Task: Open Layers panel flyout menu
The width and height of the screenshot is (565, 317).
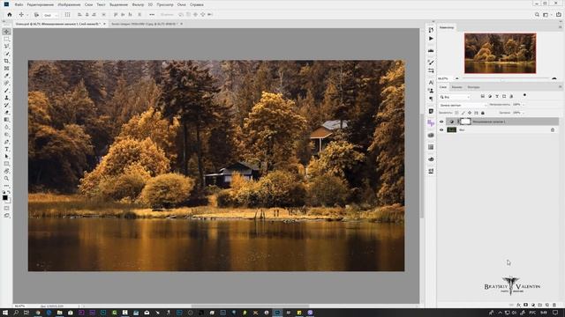Action: point(560,87)
